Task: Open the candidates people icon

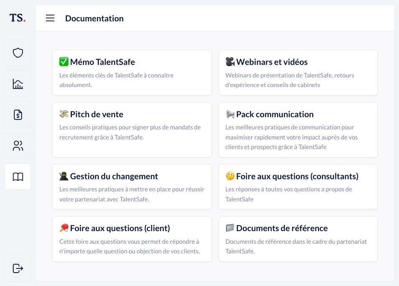Action: 17,146
